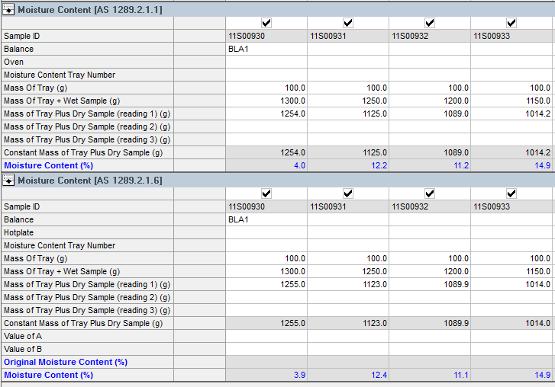The width and height of the screenshot is (555, 387).
Task: Click the 4.0 Moisture Content result
Action: pyautogui.click(x=266, y=165)
